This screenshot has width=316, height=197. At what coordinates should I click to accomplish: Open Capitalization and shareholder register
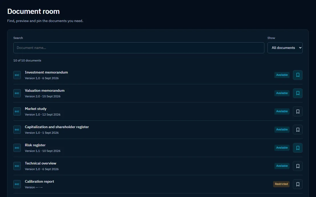[x=57, y=127]
